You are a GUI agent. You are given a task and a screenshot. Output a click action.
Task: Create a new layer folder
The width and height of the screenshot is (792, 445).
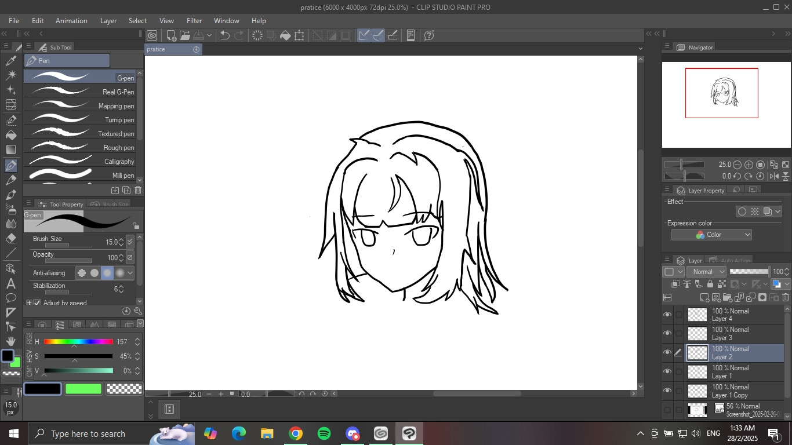[728, 297]
